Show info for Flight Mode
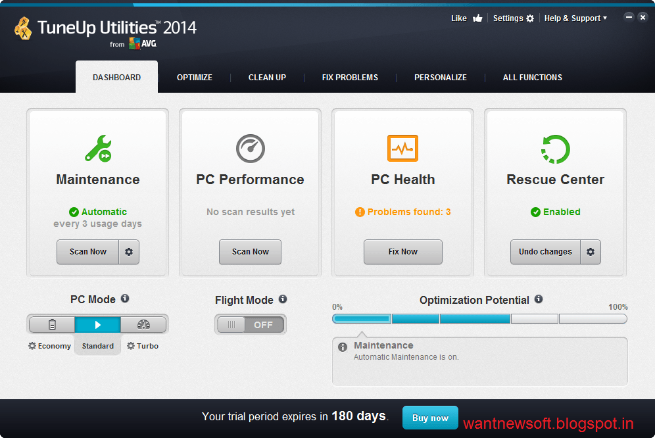 pyautogui.click(x=283, y=299)
